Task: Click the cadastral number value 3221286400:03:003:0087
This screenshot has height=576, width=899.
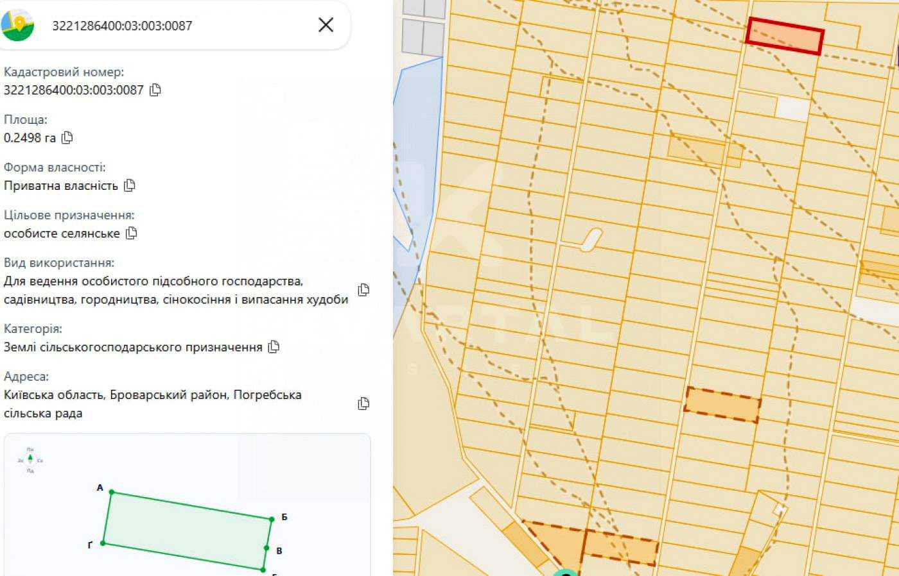Action: point(74,90)
